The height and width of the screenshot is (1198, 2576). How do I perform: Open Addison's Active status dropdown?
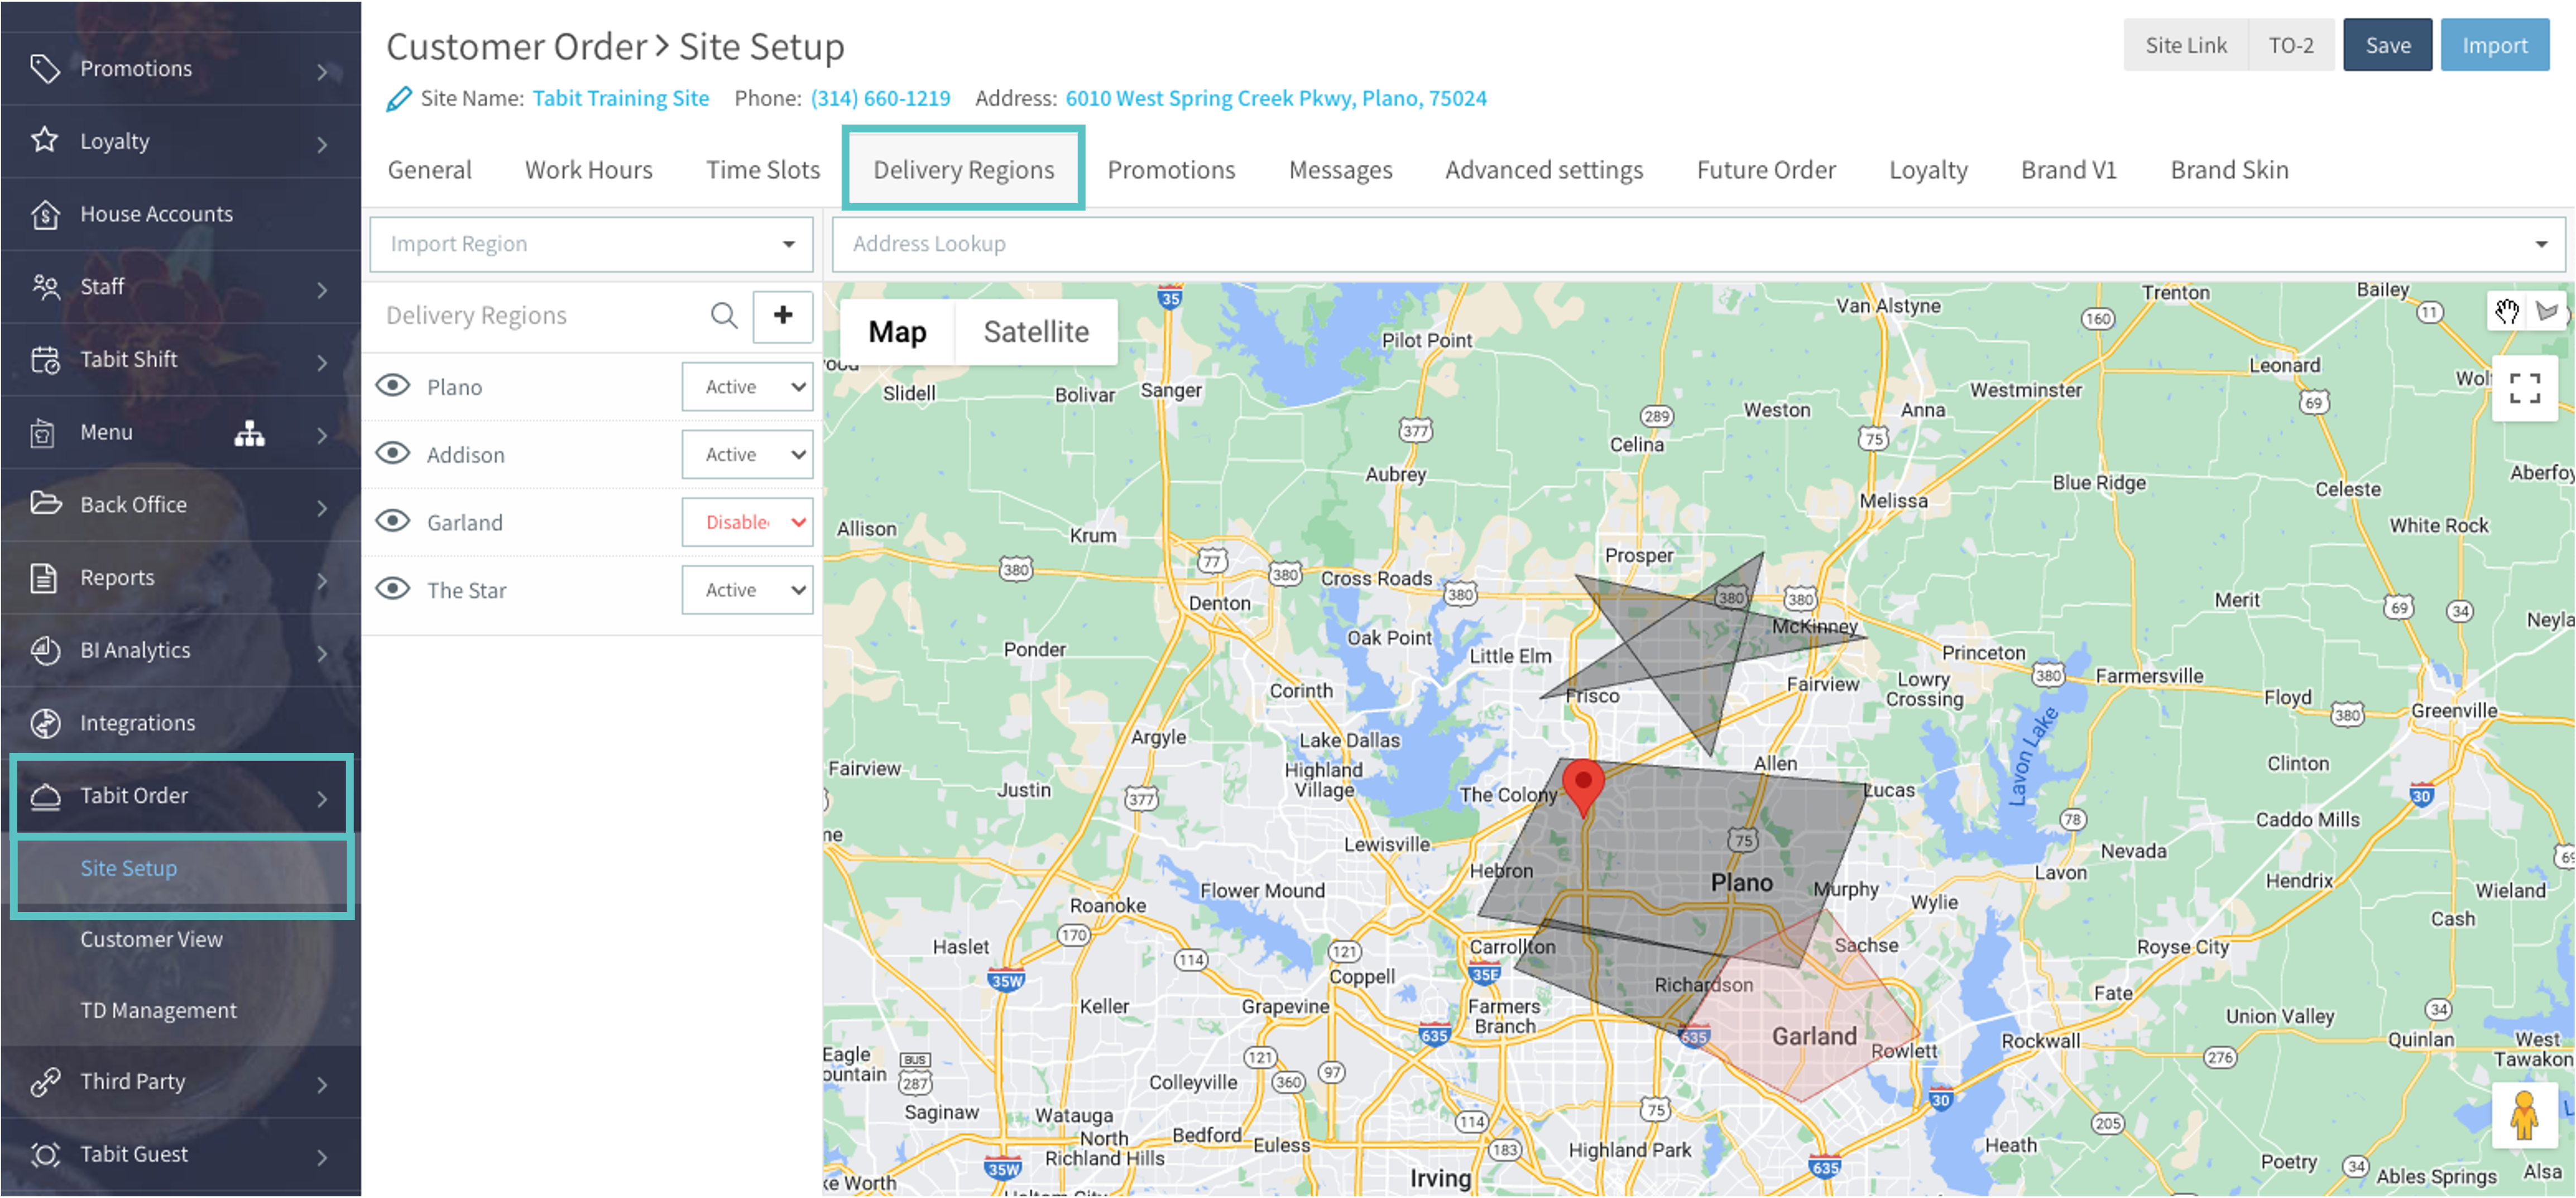click(747, 455)
